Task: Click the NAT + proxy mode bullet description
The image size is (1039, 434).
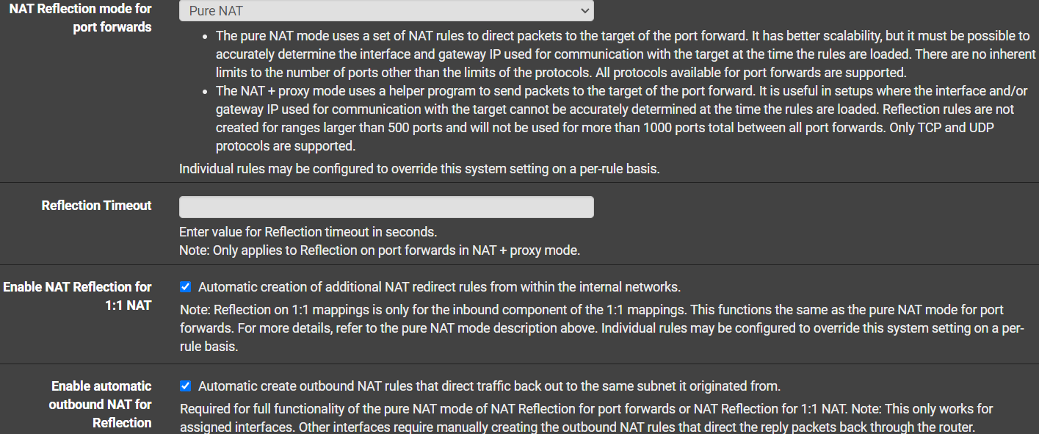Action: 614,118
